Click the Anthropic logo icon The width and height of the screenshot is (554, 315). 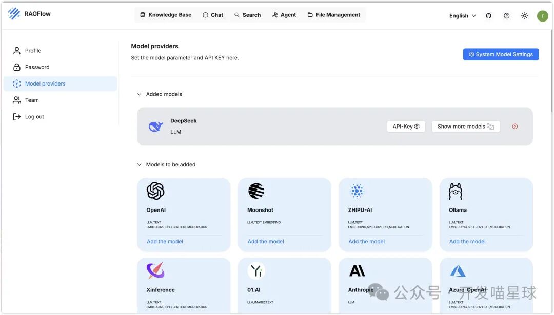[357, 270]
